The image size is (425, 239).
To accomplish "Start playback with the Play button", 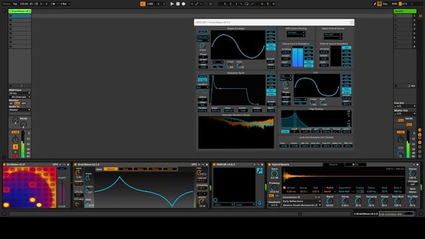I will tap(172, 4).
